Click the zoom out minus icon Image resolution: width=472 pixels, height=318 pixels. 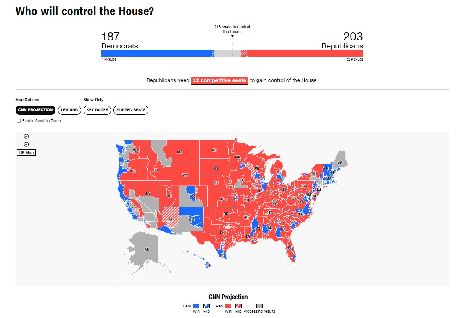coord(26,144)
